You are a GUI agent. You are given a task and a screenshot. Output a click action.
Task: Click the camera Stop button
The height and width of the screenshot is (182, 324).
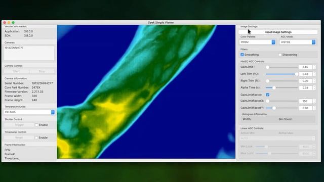coord(42,71)
